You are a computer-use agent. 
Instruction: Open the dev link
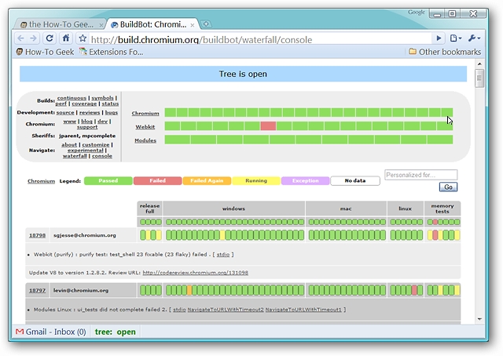click(103, 122)
